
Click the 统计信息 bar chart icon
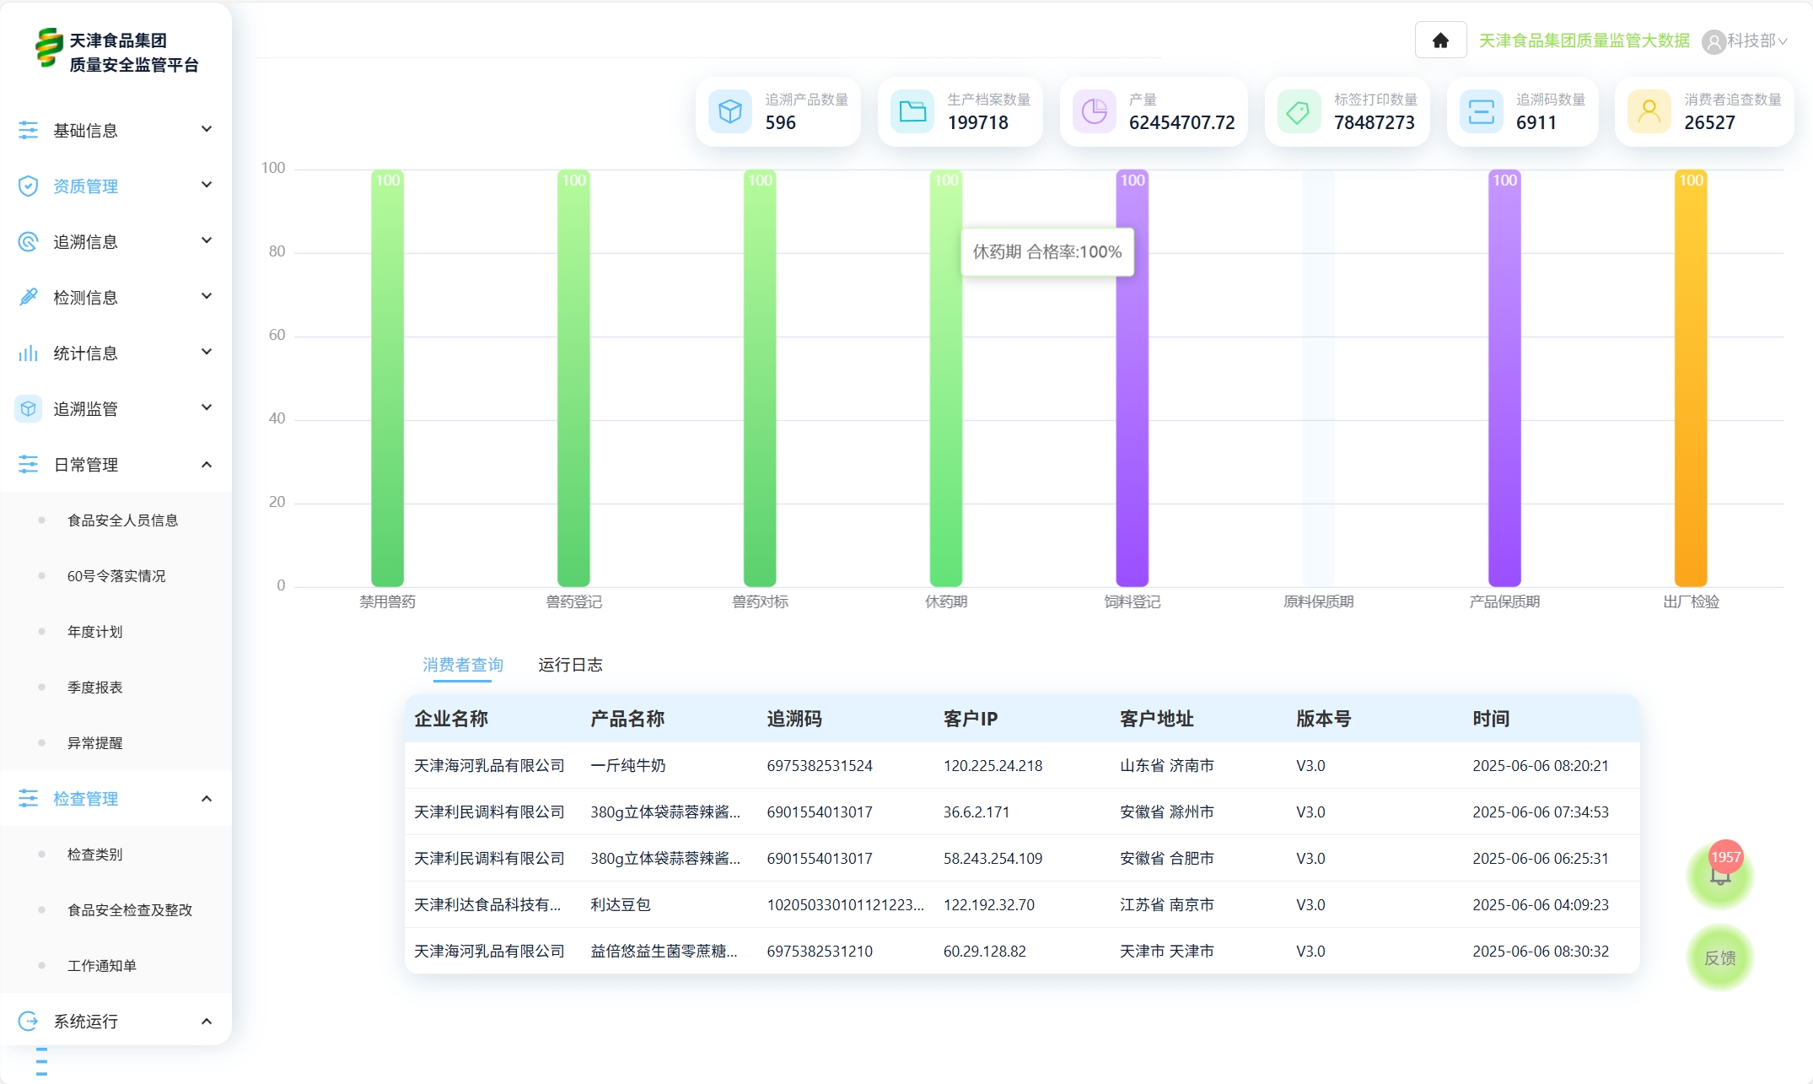pos(29,353)
